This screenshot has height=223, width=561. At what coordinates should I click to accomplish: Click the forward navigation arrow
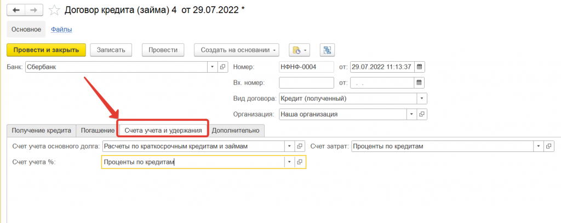click(x=34, y=10)
